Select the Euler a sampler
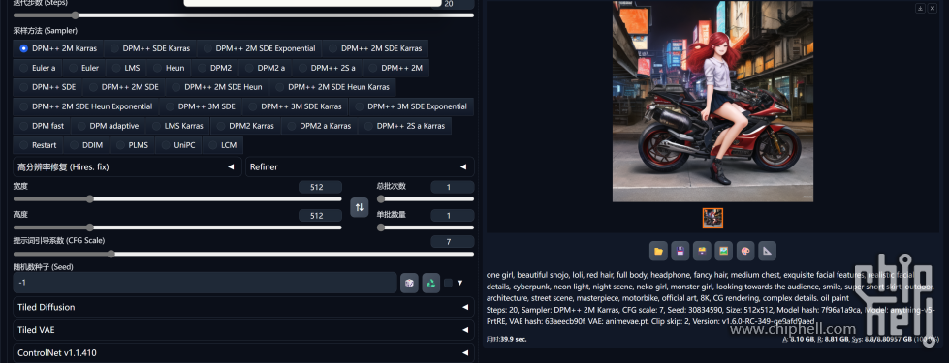Image resolution: width=949 pixels, height=363 pixels. 38,69
